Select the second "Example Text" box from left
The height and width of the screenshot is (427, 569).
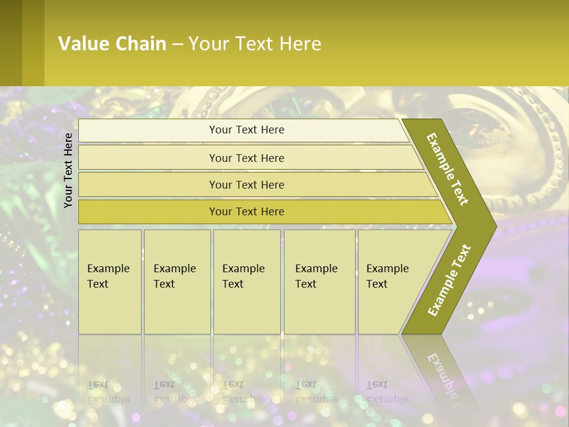click(x=177, y=281)
